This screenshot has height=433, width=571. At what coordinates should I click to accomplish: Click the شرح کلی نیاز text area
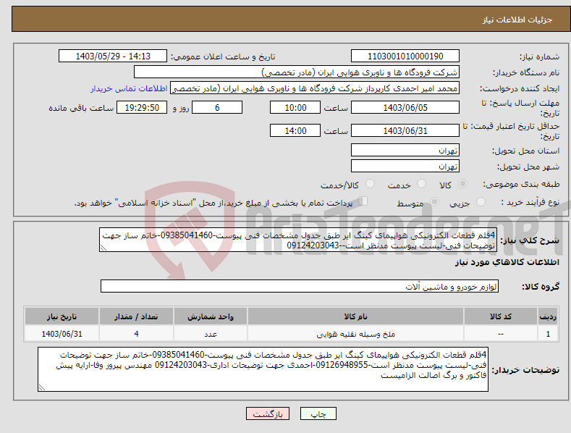point(298,240)
